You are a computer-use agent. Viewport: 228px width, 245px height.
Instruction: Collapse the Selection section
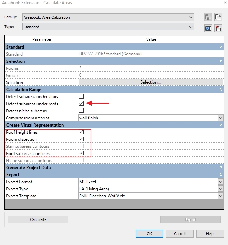pos(221,61)
